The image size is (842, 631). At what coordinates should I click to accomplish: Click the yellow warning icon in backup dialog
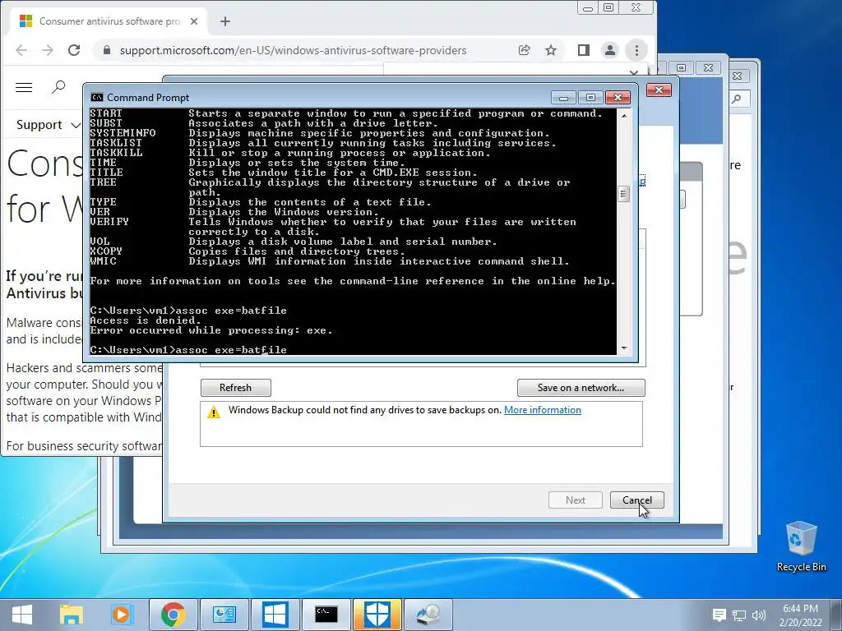click(214, 412)
